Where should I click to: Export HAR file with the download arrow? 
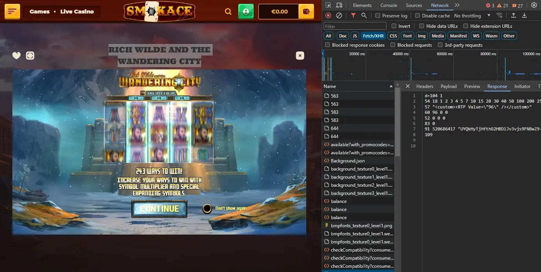pyautogui.click(x=524, y=15)
